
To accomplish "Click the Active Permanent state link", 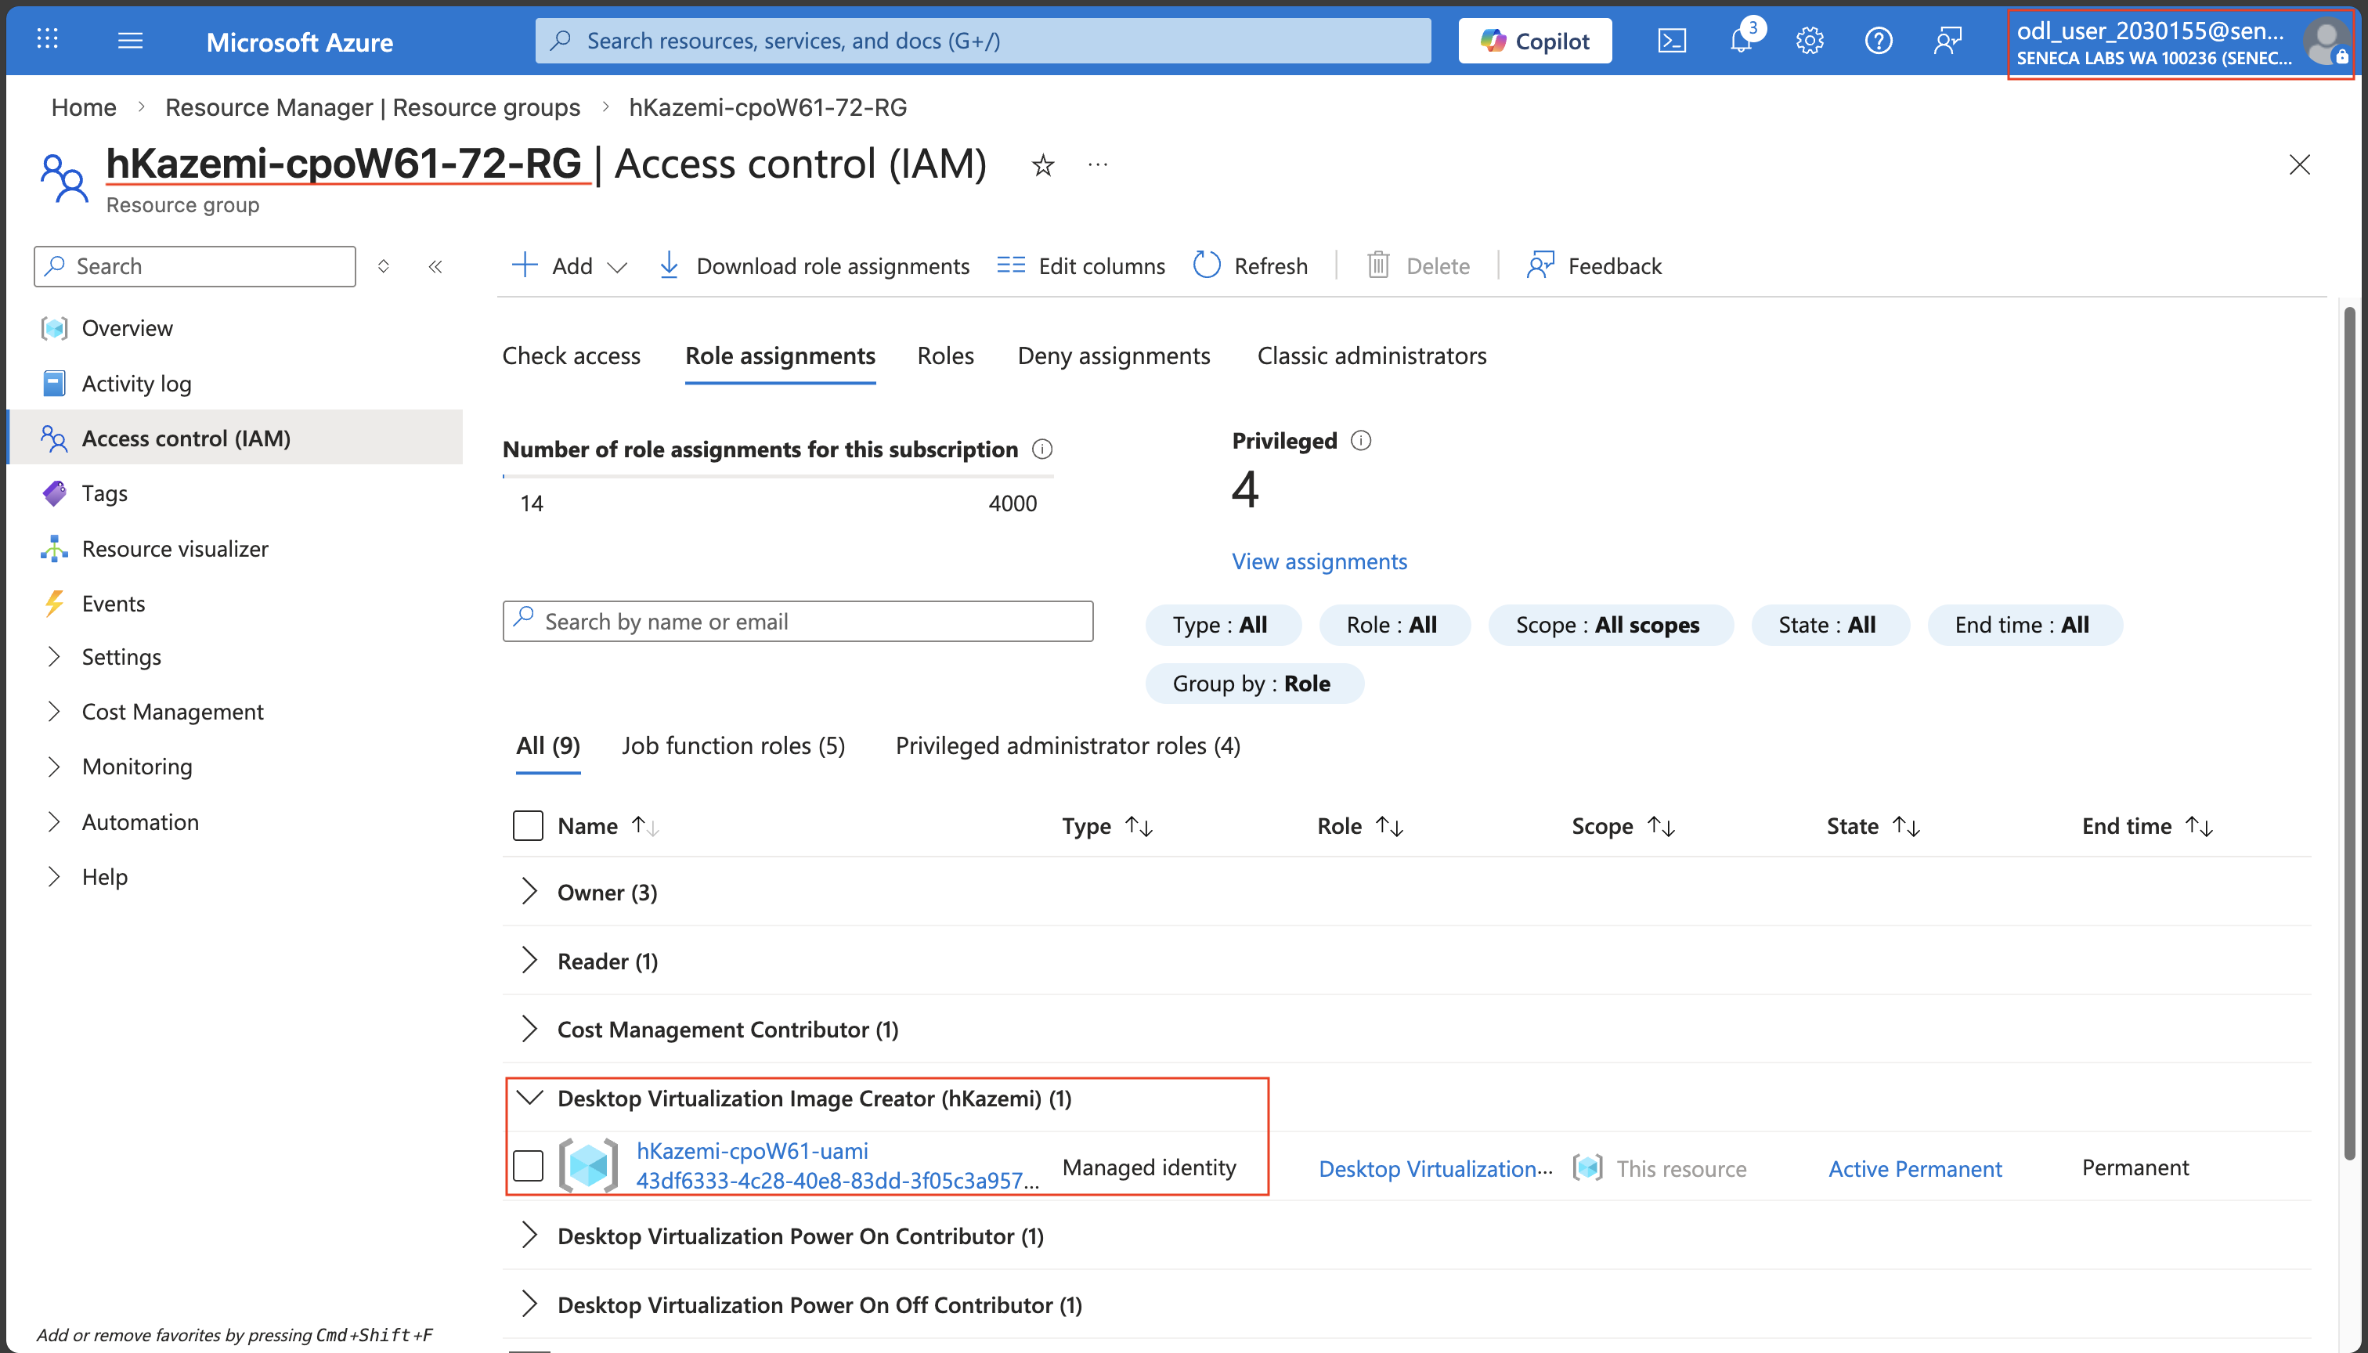I will (x=1915, y=1169).
